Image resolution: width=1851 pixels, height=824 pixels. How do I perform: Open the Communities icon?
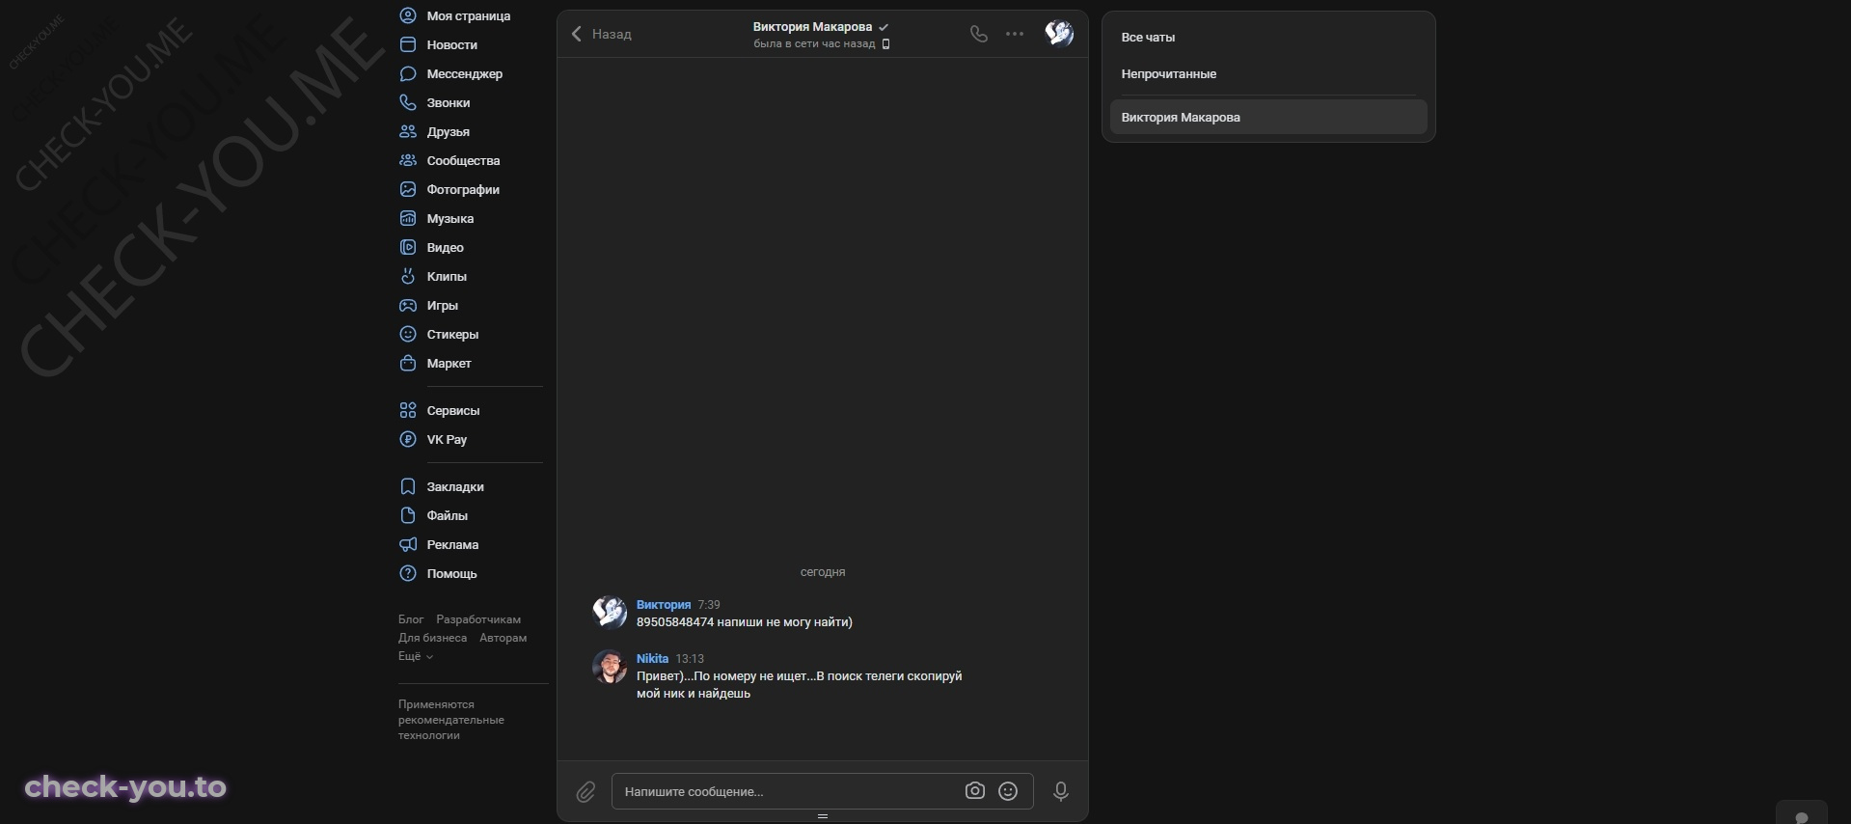coord(408,160)
